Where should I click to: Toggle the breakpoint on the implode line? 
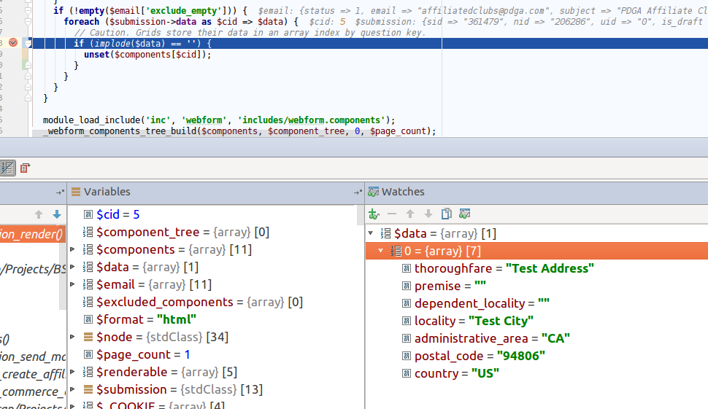[x=13, y=42]
